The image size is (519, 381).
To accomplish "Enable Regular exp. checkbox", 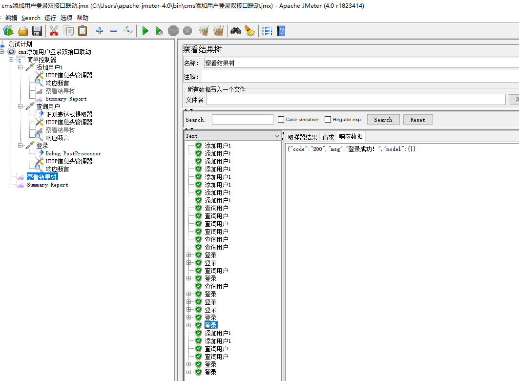I will [328, 120].
